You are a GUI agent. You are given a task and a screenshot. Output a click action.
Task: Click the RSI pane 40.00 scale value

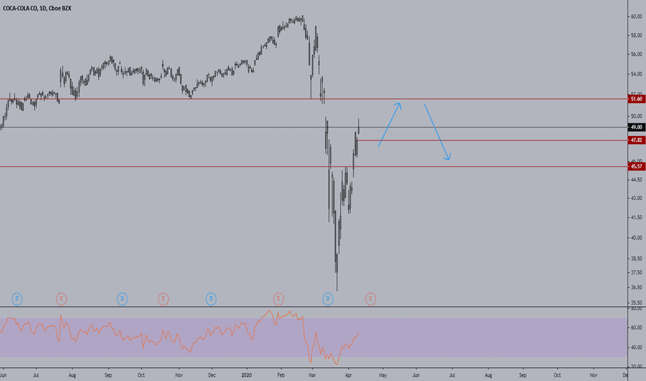click(636, 347)
